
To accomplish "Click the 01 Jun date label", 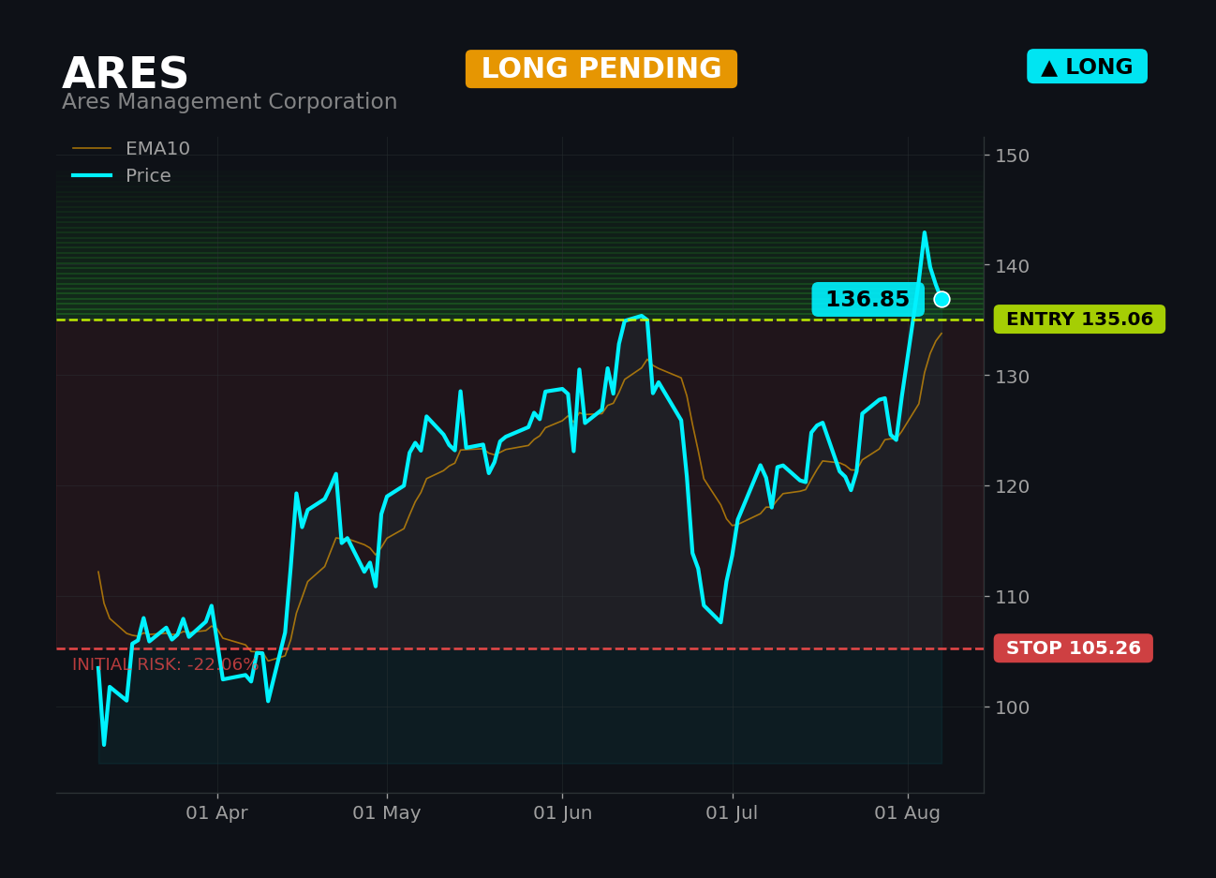I will point(563,813).
